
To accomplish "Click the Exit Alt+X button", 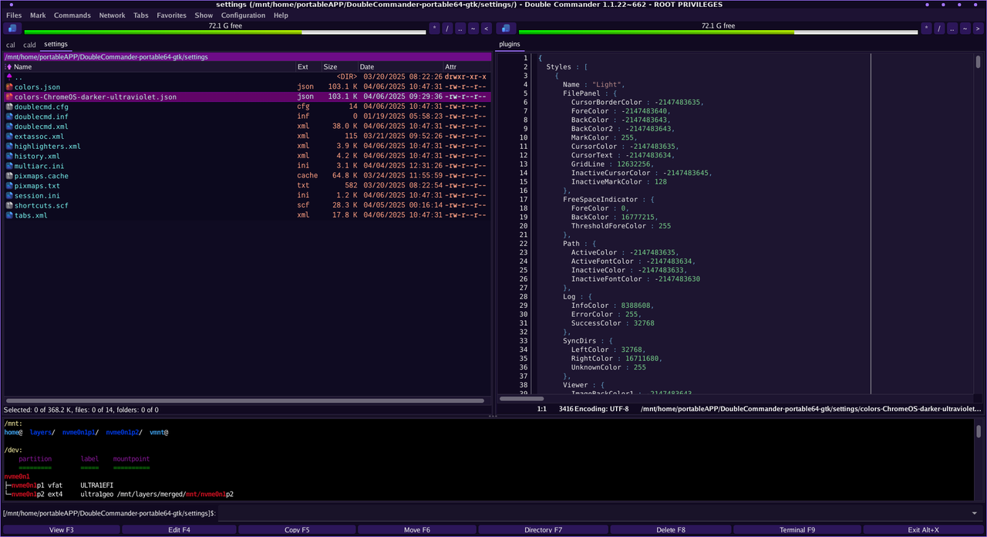I will coord(924,529).
